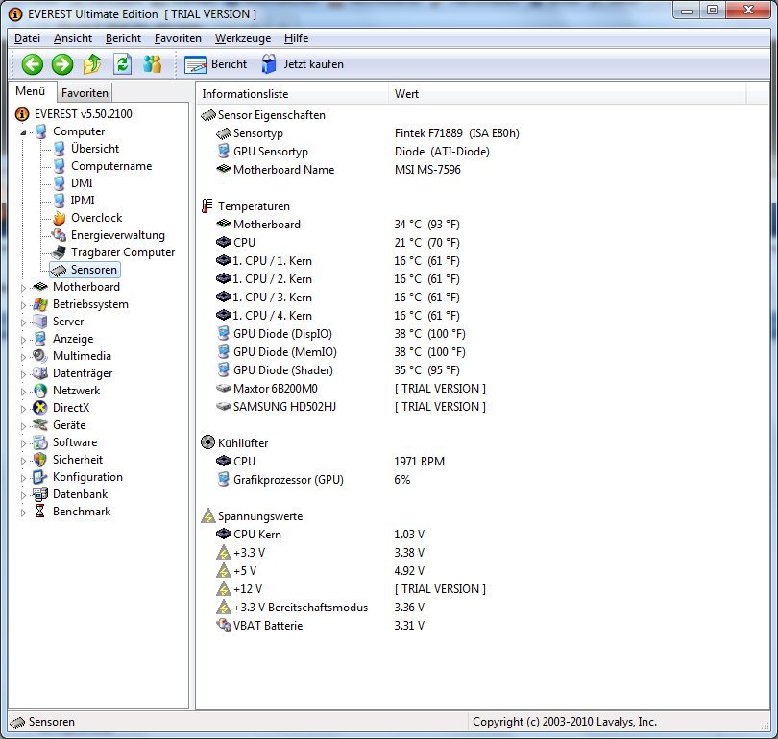Click the Software disc icon
This screenshot has width=778, height=739.
pos(40,442)
